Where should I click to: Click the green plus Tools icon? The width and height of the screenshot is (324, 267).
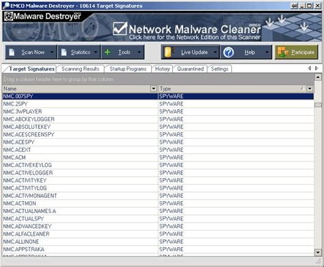click(x=107, y=52)
